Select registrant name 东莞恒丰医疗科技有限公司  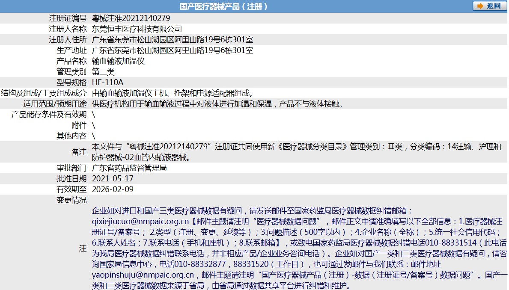pos(137,29)
